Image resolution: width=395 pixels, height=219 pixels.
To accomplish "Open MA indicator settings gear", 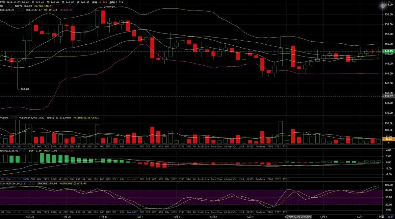I will [x=7, y=6].
